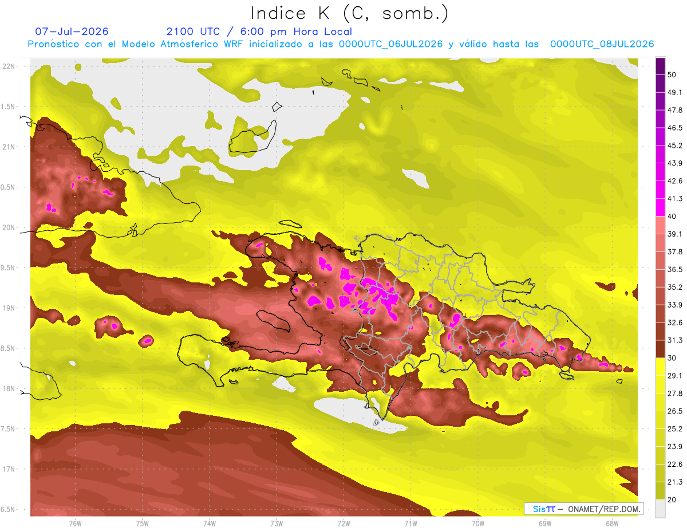
Task: Click the "71W" longitude label
Action: [410, 524]
